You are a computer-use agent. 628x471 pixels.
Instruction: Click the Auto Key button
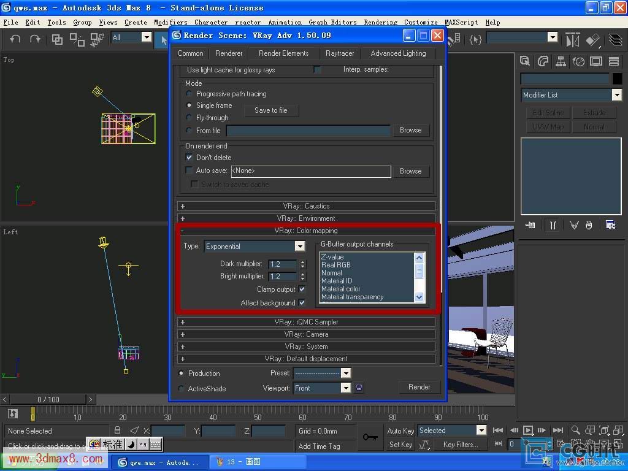(400, 431)
